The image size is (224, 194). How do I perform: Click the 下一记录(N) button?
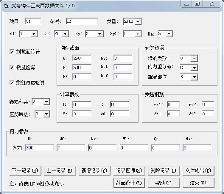pos(25,171)
